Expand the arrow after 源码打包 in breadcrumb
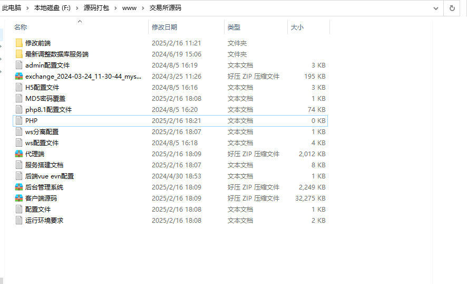This screenshot has height=284, width=467. click(x=116, y=8)
